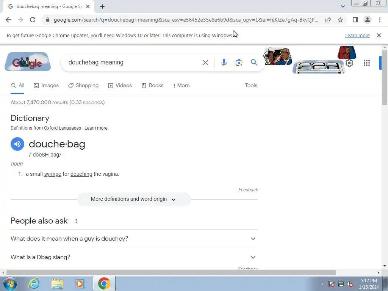
Task: Open the More search categories menu
Action: 181,86
